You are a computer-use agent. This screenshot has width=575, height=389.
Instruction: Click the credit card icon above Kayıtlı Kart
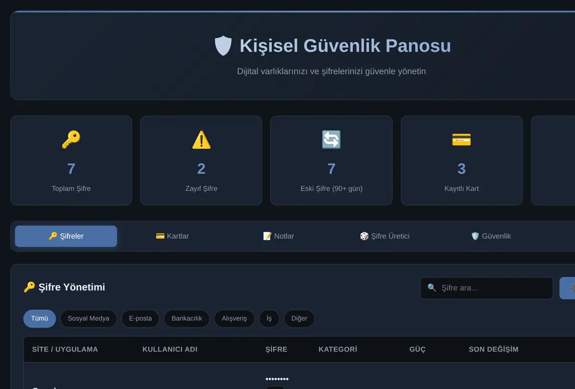tap(461, 140)
